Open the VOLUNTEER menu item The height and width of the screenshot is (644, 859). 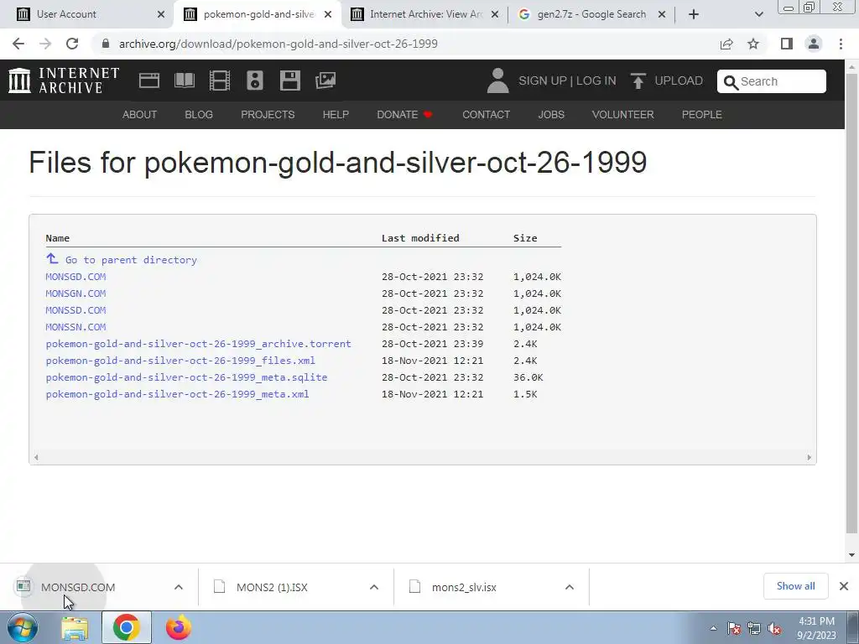[x=623, y=114]
